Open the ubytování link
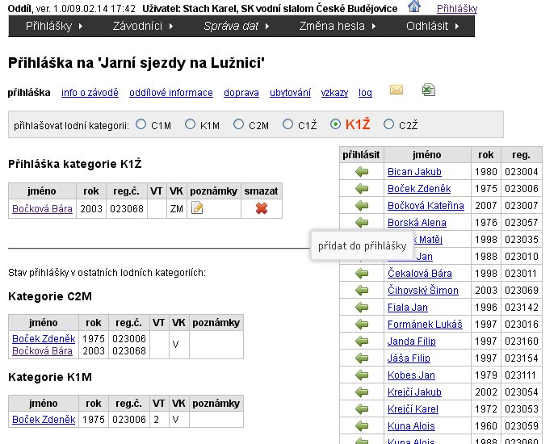Image resolution: width=558 pixels, height=444 pixels. (290, 93)
